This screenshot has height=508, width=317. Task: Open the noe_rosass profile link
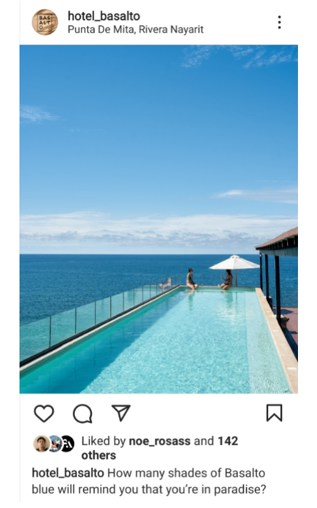click(160, 441)
